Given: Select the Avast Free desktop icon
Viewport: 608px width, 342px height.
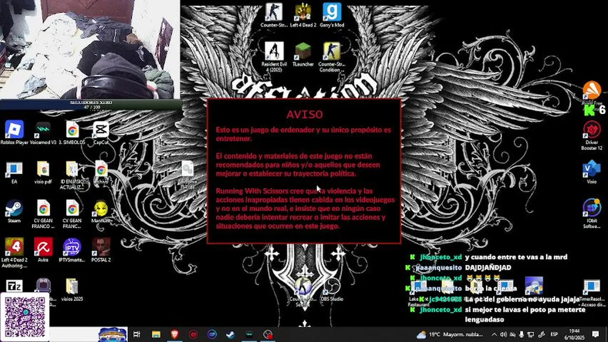Looking at the screenshot, I should [x=592, y=94].
